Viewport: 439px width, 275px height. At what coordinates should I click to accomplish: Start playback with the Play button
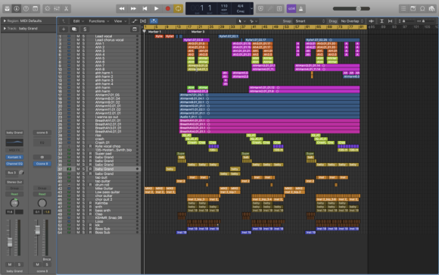(x=156, y=8)
